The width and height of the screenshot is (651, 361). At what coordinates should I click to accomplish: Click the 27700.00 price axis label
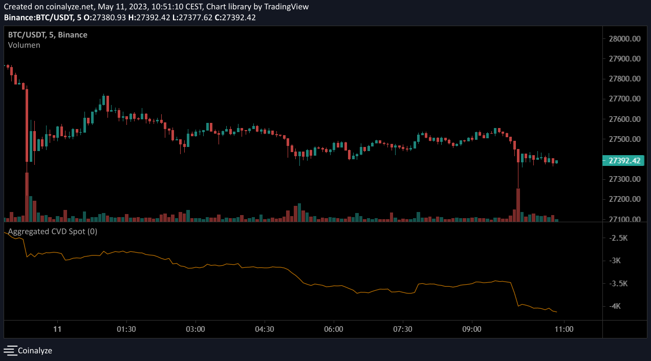point(624,99)
